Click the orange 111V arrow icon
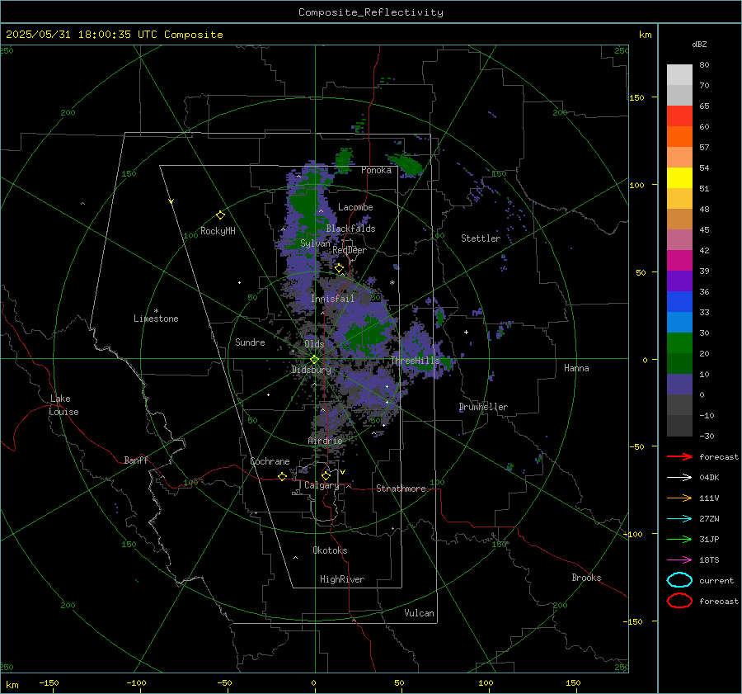 coord(679,498)
